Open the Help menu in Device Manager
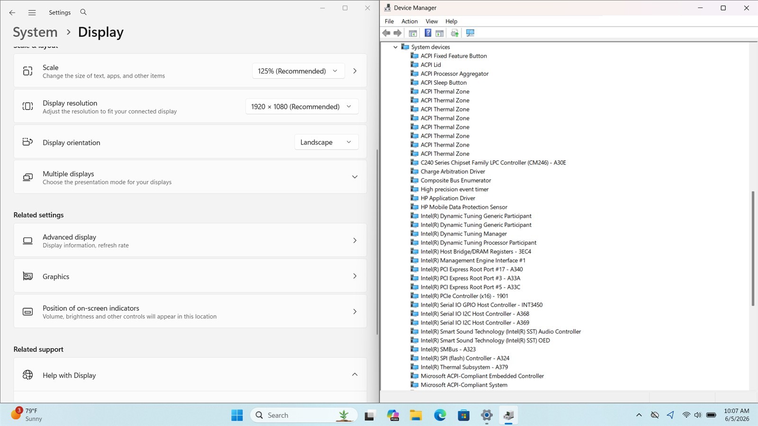Image resolution: width=758 pixels, height=426 pixels. (451, 21)
